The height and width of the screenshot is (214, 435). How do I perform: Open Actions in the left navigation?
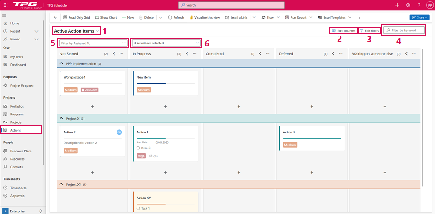click(x=16, y=130)
